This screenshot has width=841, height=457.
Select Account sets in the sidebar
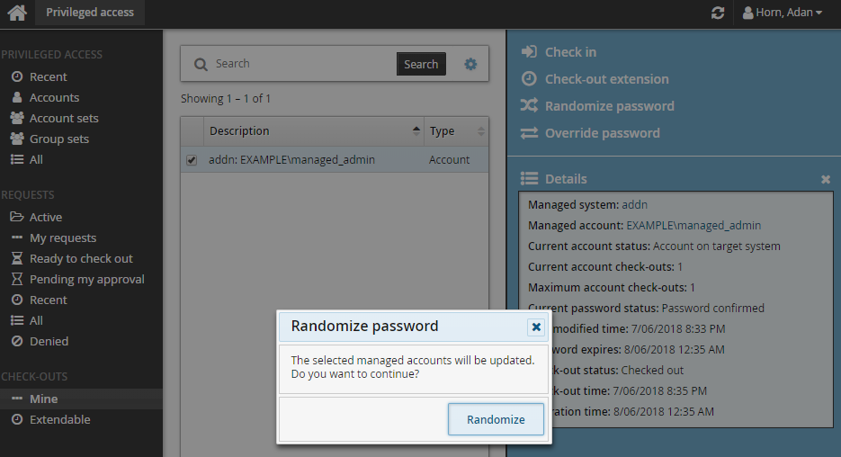(64, 119)
